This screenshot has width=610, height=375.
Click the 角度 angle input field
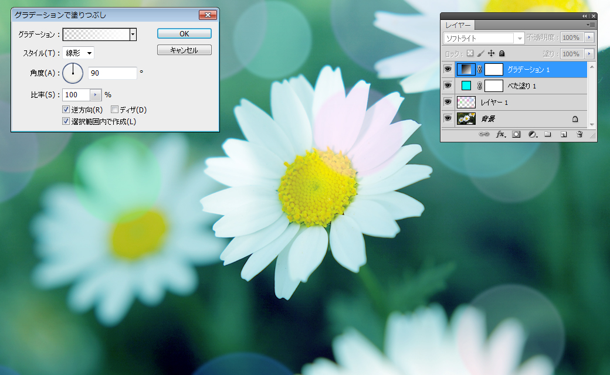click(113, 73)
